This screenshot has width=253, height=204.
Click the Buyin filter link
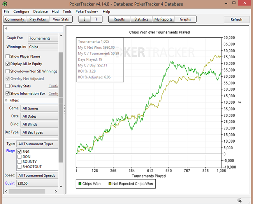click(x=11, y=183)
